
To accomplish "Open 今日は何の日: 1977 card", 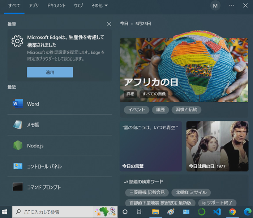I will pyautogui.click(x=217, y=146).
